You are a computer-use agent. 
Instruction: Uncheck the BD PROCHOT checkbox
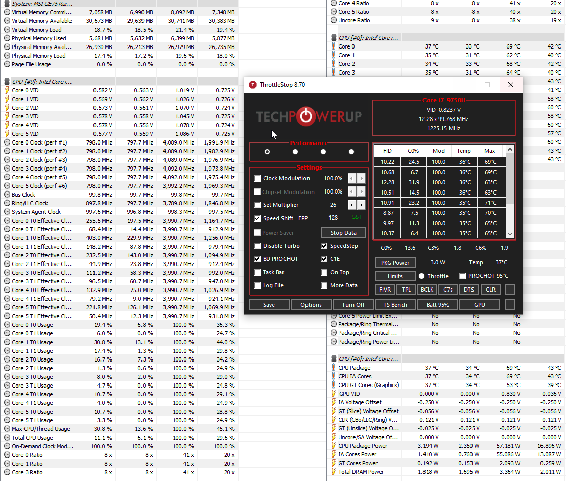(257, 259)
